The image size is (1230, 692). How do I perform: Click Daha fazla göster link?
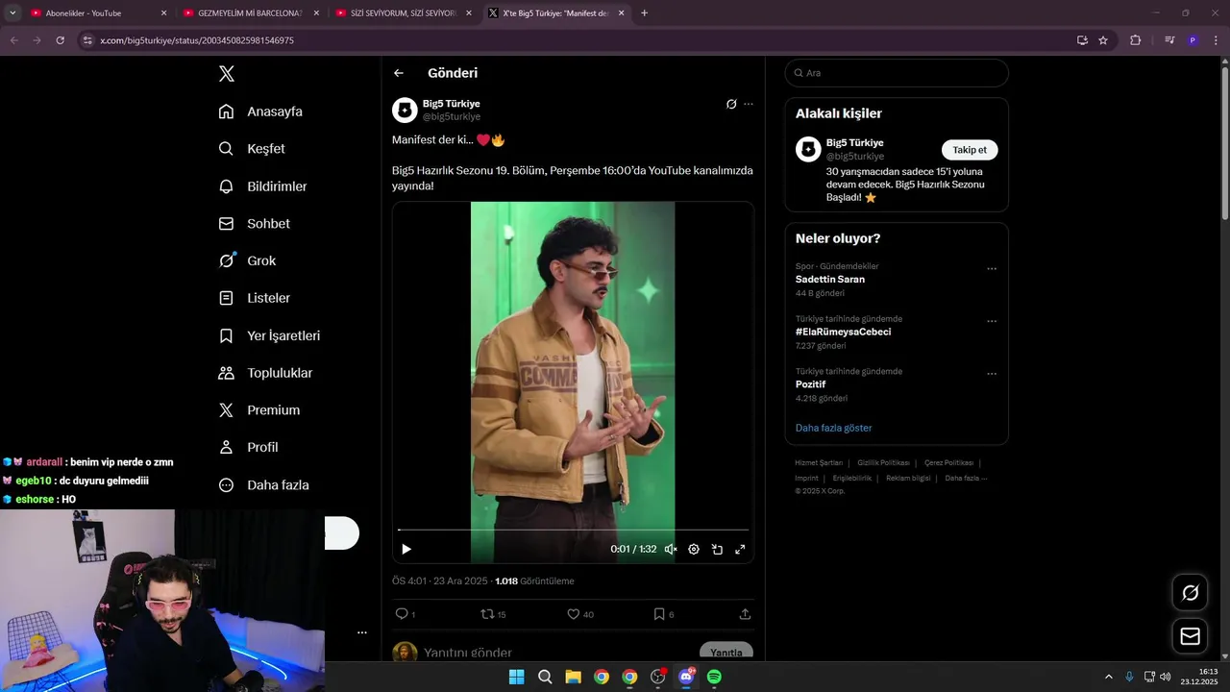pos(833,428)
